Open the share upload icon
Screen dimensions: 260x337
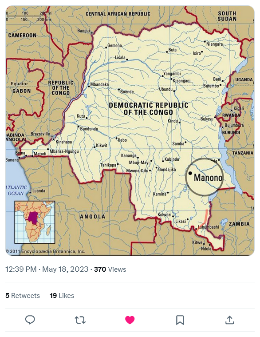coord(229,320)
